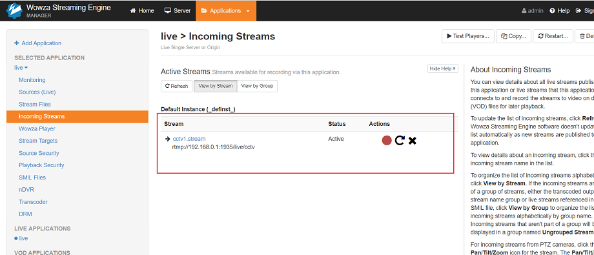Viewport: 594px width, 255px height.
Task: Select Incoming Streams in the sidebar
Action: coord(77,116)
